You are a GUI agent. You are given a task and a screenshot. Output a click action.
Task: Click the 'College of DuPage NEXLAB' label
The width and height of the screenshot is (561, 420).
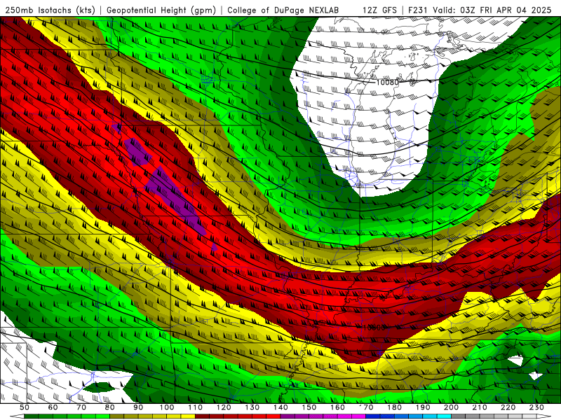(x=283, y=10)
